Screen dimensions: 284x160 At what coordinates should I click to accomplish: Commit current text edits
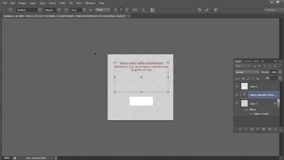click(x=207, y=10)
